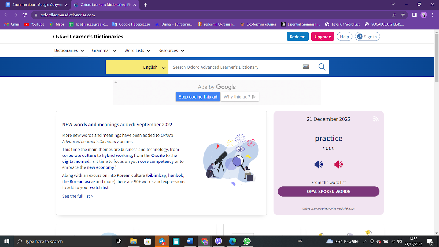Open the bibimbap entry
This screenshot has height=247, width=439.
157,175
